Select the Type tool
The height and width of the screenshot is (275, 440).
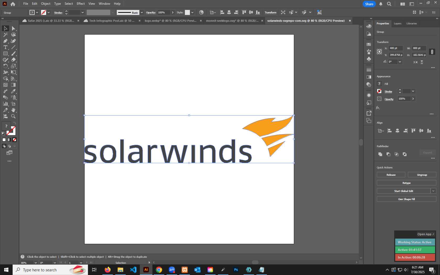[5, 47]
